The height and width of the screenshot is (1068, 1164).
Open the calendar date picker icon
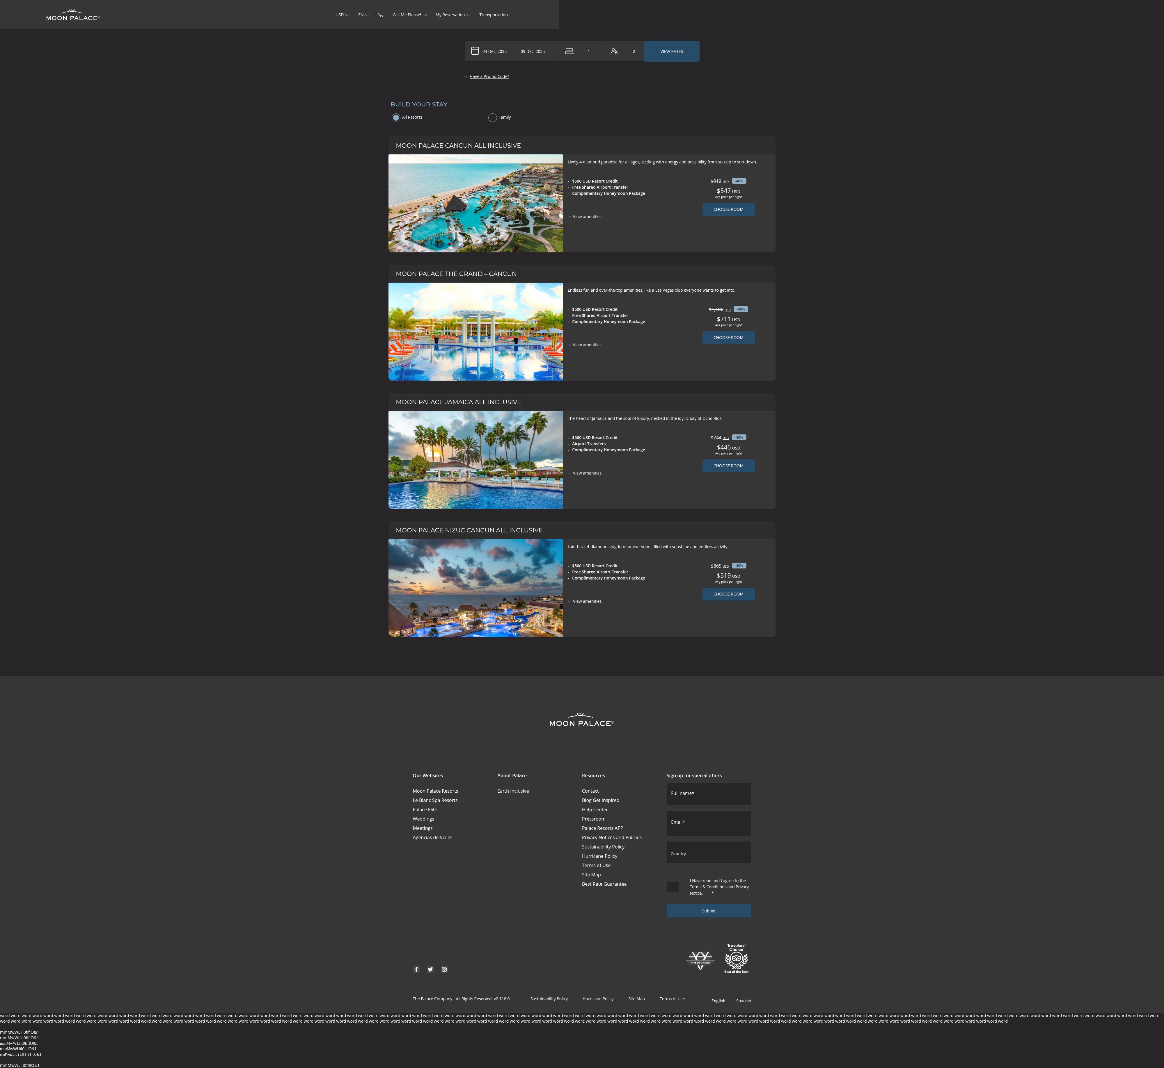pyautogui.click(x=475, y=51)
